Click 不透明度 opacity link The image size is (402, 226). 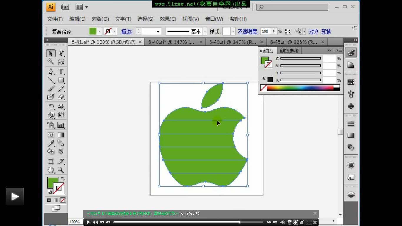click(248, 31)
